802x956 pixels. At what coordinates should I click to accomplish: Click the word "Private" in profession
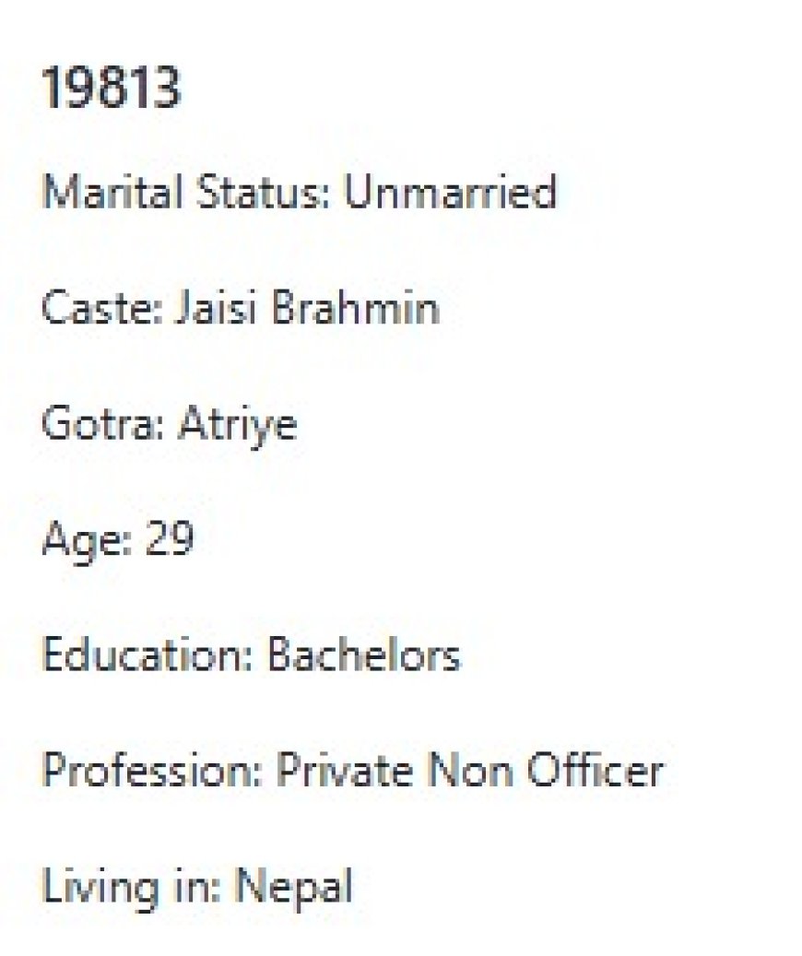click(x=339, y=771)
